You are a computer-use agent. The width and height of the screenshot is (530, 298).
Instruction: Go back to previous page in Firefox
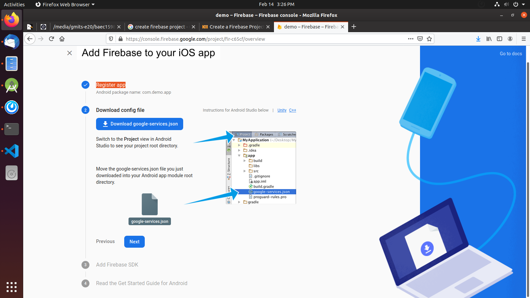pos(30,39)
